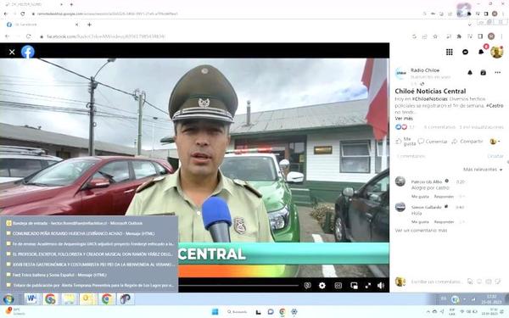Click the Facebook logo icon
Screen dimensions: 509x318
click(x=28, y=52)
